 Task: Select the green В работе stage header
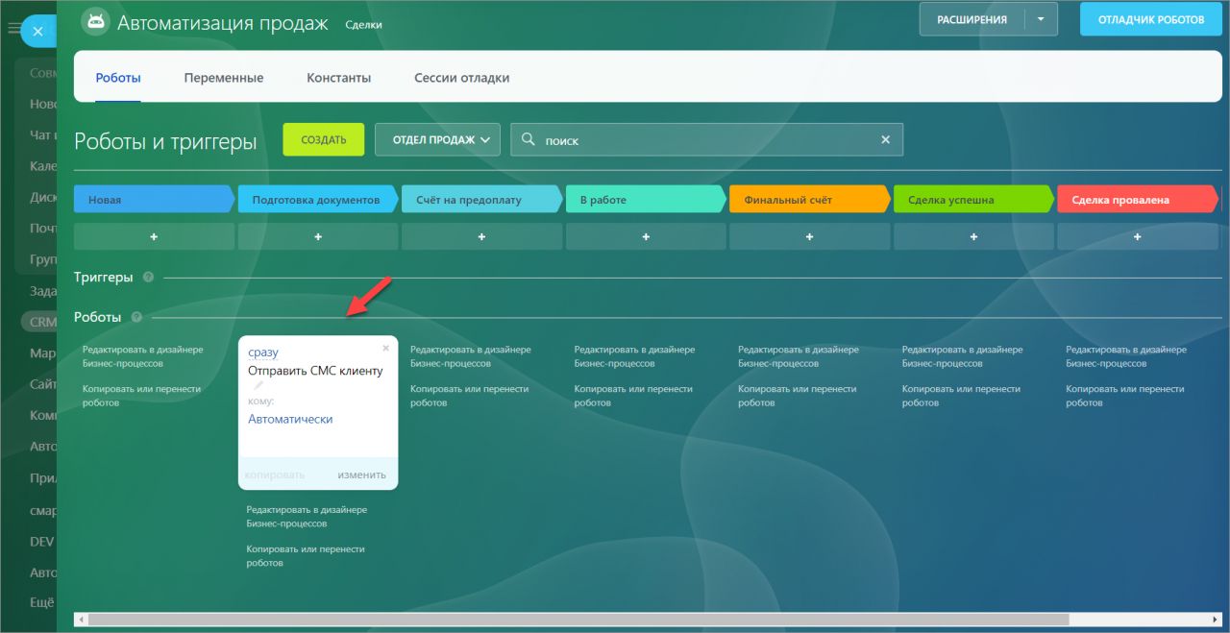pyautogui.click(x=646, y=200)
